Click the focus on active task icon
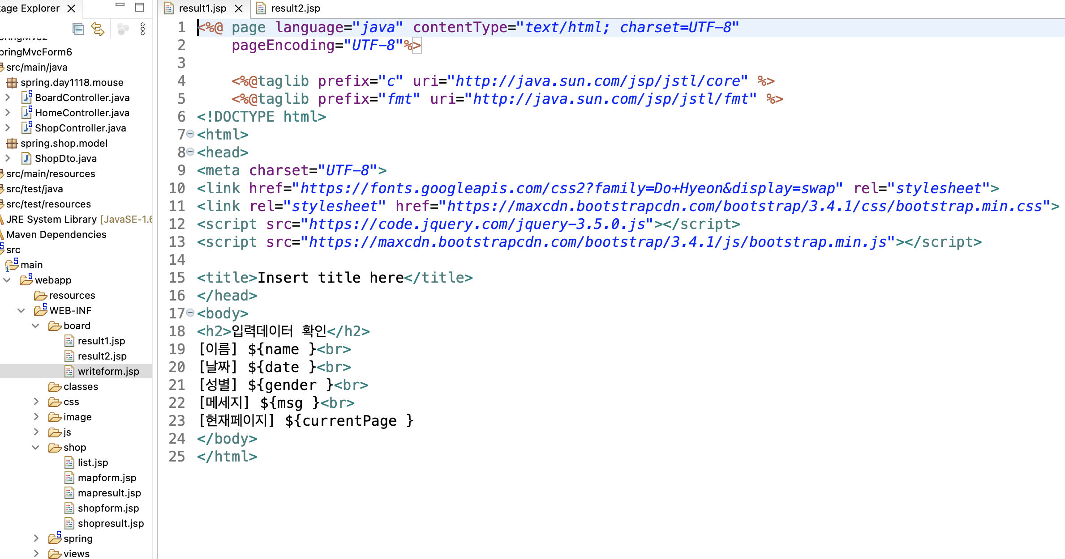 [123, 30]
